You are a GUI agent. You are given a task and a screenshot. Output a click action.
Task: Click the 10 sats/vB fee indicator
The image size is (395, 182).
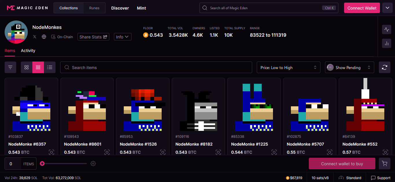coord(320,178)
